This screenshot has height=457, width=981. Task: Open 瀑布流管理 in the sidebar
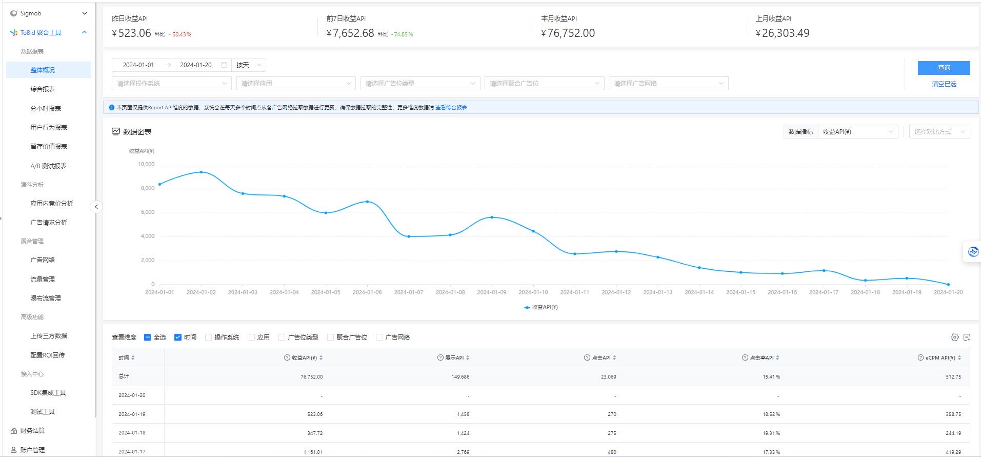coord(46,299)
